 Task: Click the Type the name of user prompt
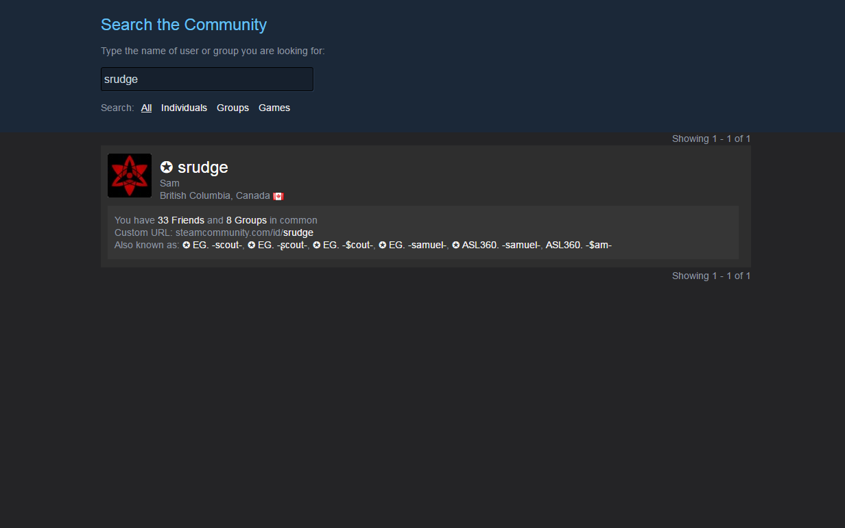(213, 51)
